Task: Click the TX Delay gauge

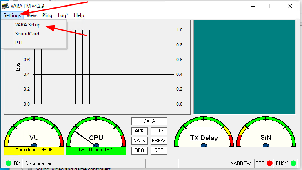Action: tap(204, 132)
